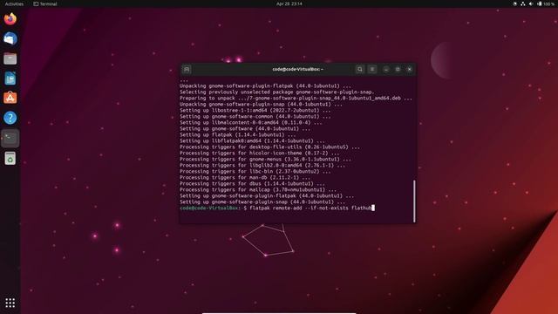Image resolution: width=558 pixels, height=314 pixels.
Task: Click 'Processing triggers for desktop-file-utils' line
Action: pos(269,147)
